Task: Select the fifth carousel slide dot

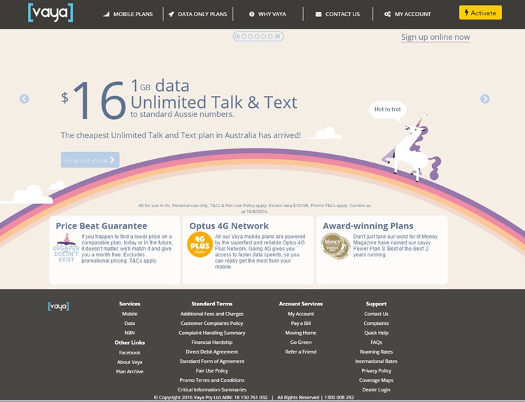Action: pyautogui.click(x=263, y=36)
